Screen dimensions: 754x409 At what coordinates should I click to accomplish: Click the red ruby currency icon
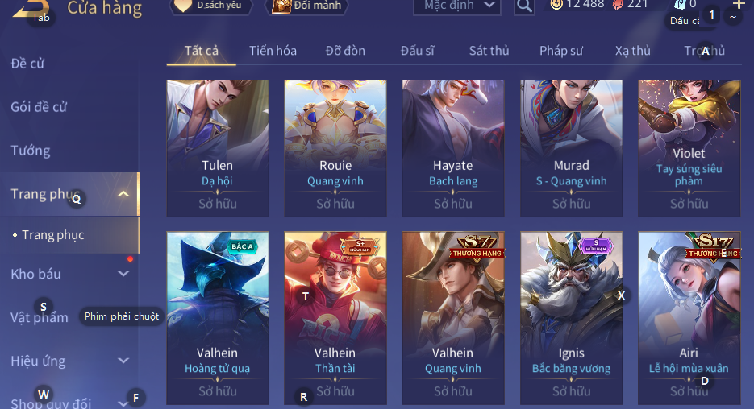[618, 5]
